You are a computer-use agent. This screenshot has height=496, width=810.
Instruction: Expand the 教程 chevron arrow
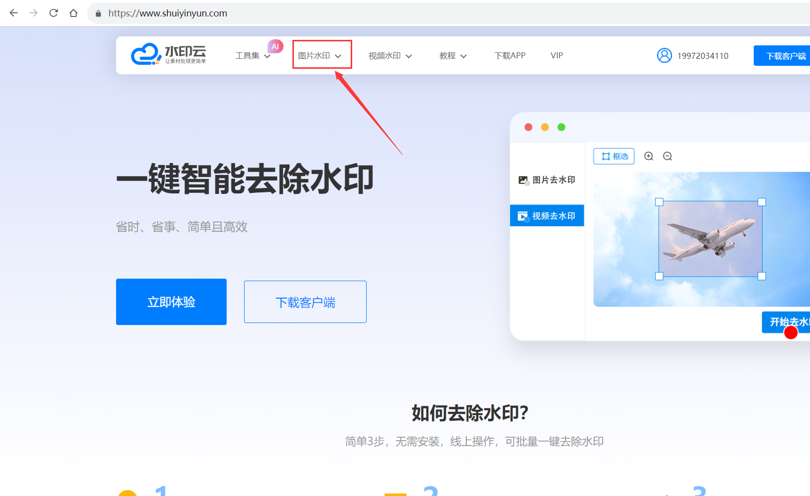[x=464, y=56]
